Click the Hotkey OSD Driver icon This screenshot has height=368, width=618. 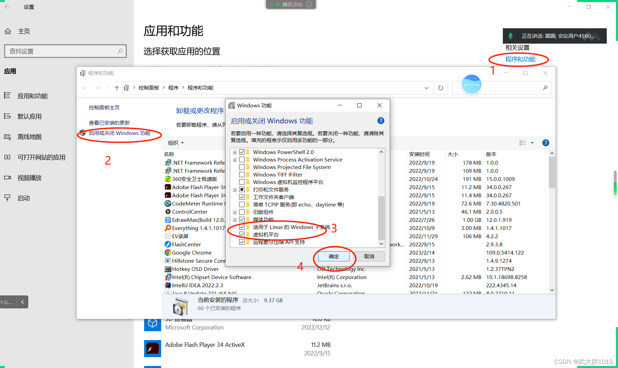tap(168, 269)
